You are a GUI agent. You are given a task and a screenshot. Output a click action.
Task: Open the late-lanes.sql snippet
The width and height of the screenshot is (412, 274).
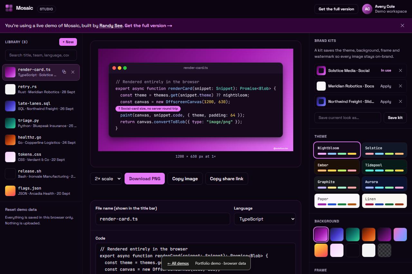41,106
